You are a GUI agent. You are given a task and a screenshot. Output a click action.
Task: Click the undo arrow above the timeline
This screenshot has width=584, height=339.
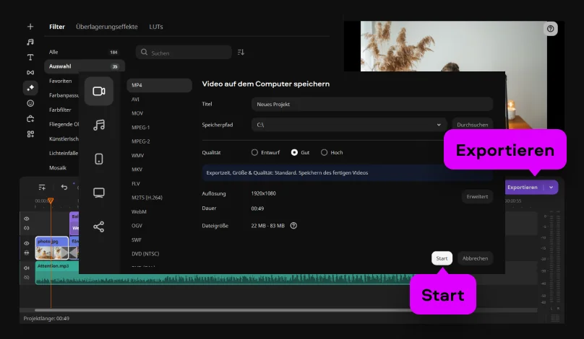[x=64, y=188]
